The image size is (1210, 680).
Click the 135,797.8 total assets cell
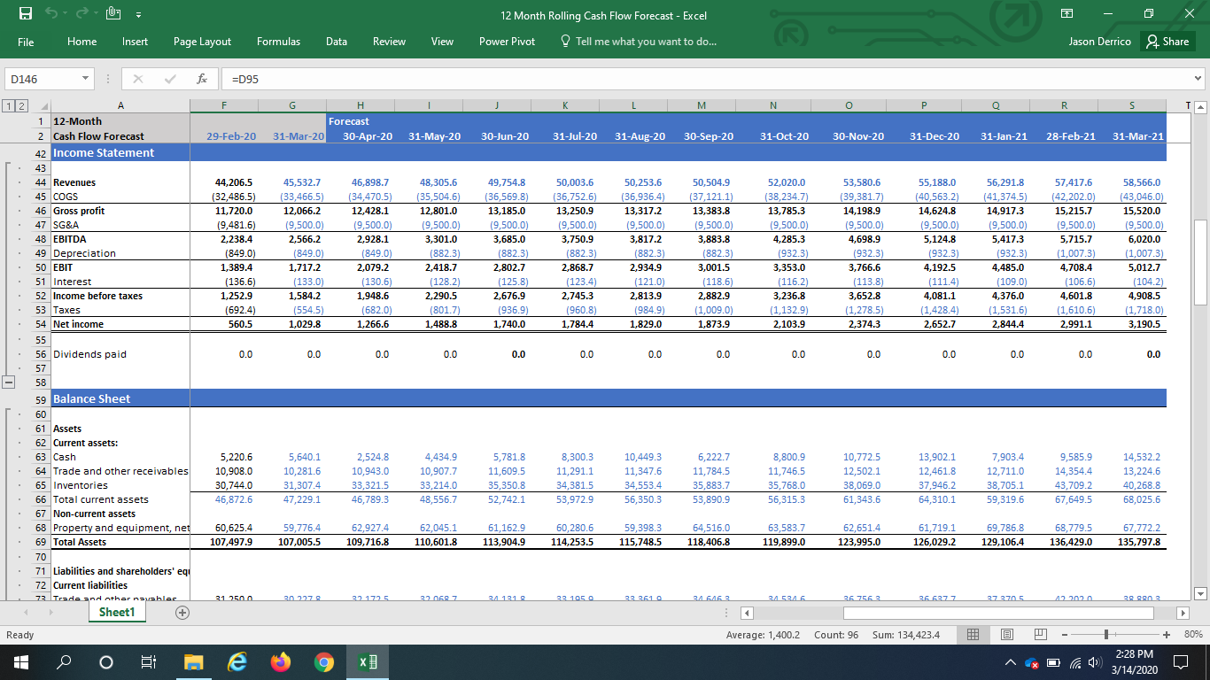(1131, 542)
